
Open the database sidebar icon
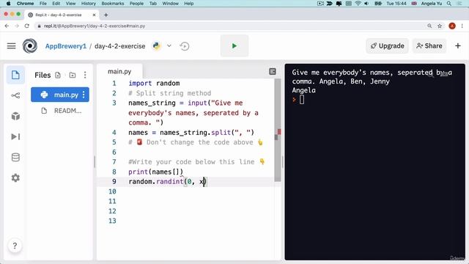coord(15,157)
